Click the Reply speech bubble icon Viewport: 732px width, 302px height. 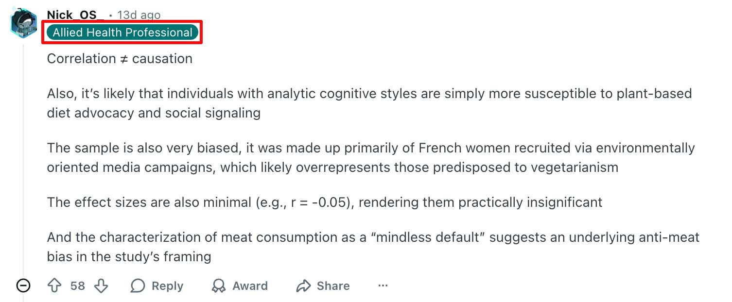pyautogui.click(x=138, y=286)
